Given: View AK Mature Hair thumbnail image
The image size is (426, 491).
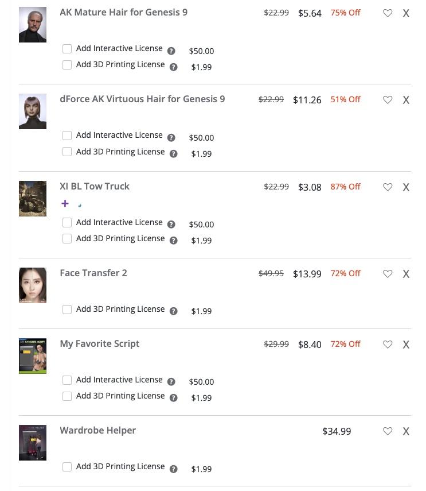Looking at the screenshot, I should 33,25.
